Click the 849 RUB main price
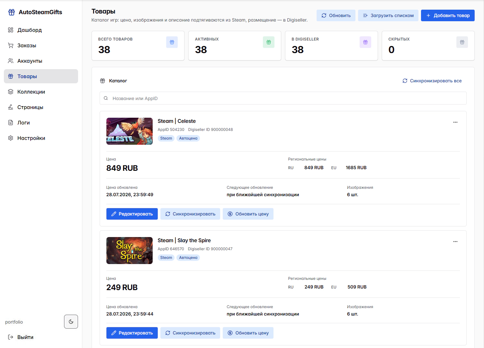Viewport: 484px width, 348px height. 122,168
